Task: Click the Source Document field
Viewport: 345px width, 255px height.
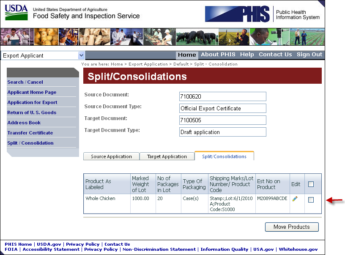Action: [x=223, y=96]
